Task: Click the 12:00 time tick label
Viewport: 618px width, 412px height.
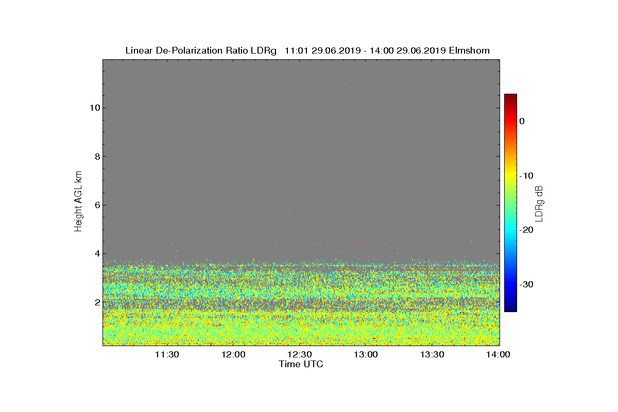Action: [x=233, y=354]
